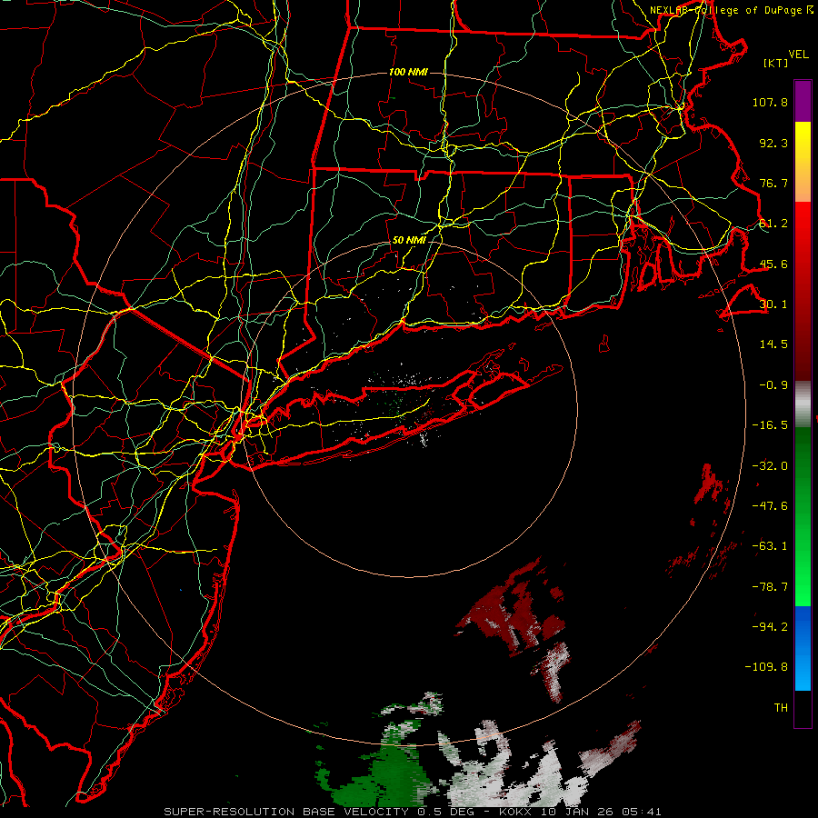The height and width of the screenshot is (818, 818).
Task: Select the 92.3 legend value
Action: (x=773, y=143)
